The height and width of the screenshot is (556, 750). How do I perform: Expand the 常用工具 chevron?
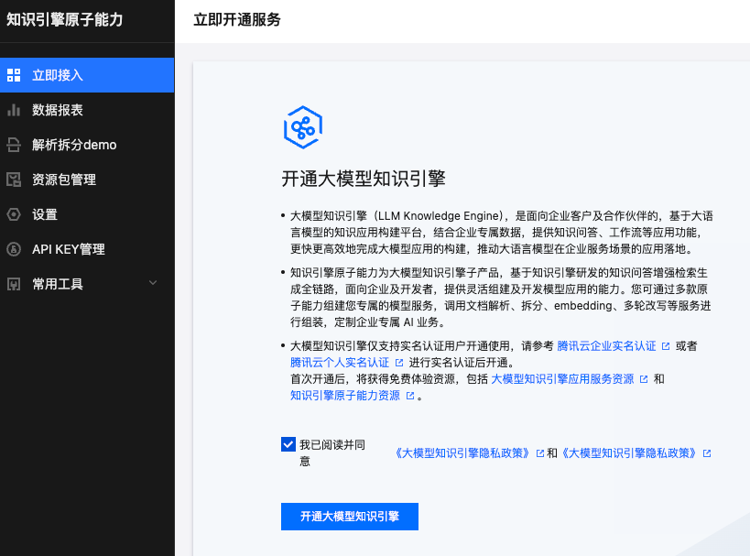[153, 283]
